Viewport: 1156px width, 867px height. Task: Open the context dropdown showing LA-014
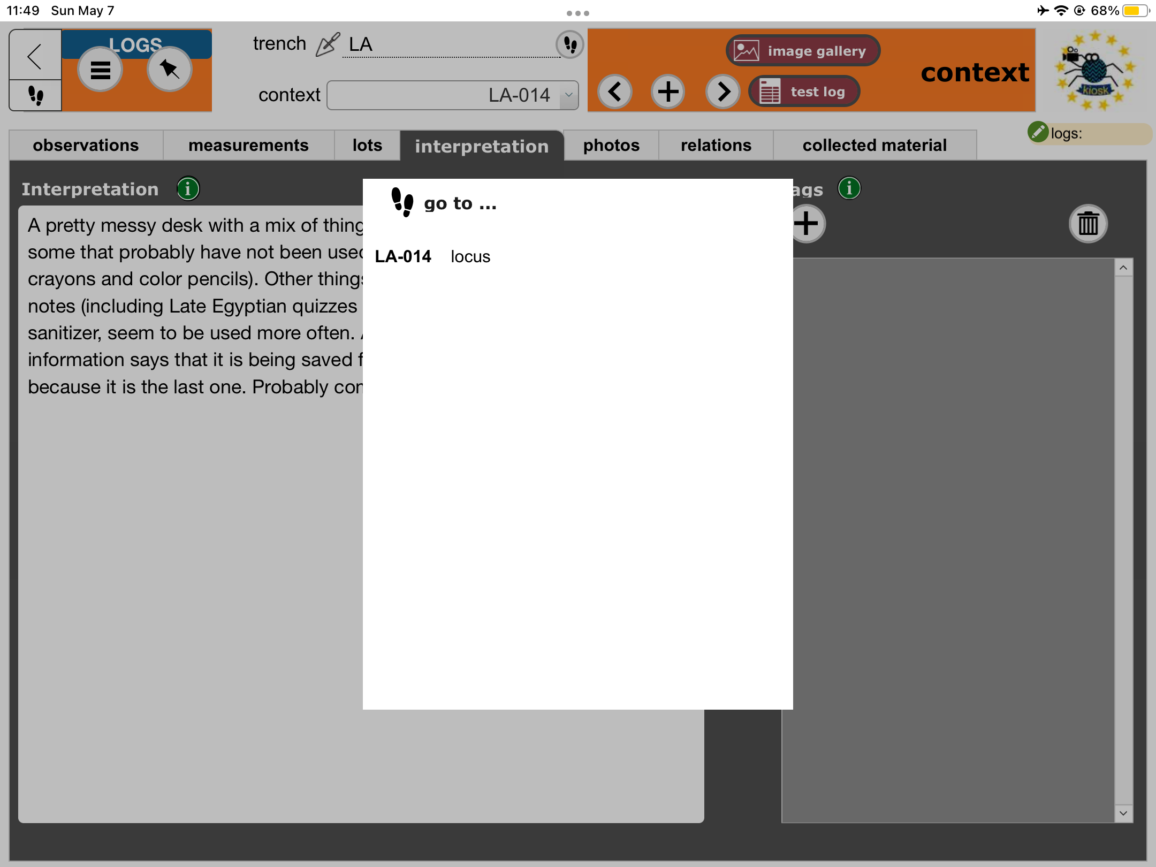click(452, 95)
